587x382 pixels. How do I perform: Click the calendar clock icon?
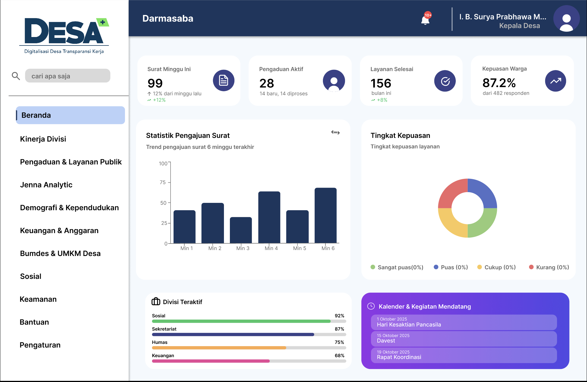pyautogui.click(x=371, y=306)
